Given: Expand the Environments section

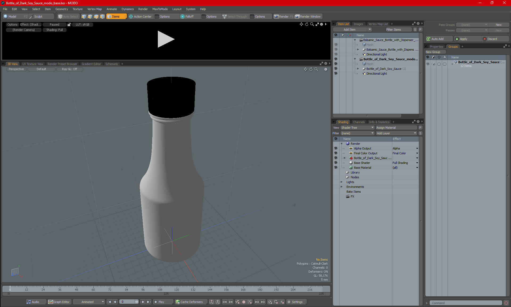Looking at the screenshot, I should tap(341, 187).
